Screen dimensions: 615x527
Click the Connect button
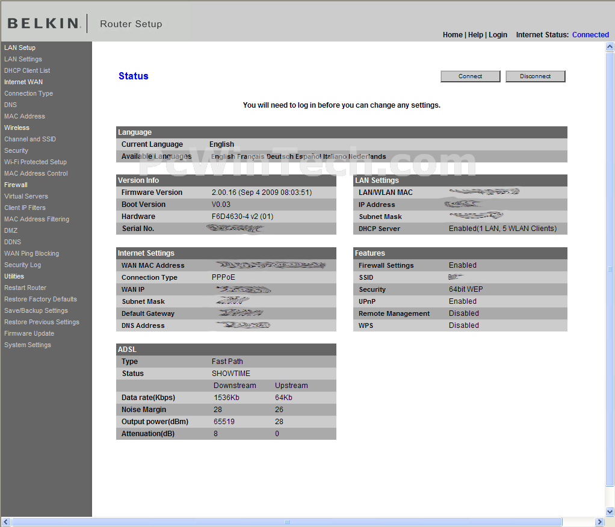pyautogui.click(x=470, y=76)
